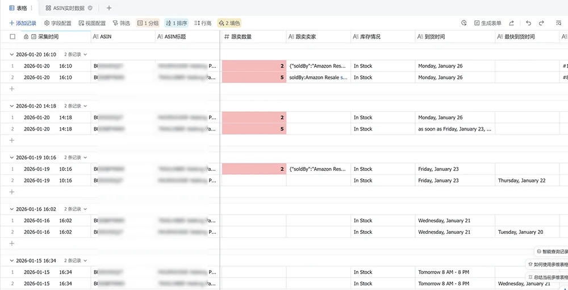Open the 筛选 filter option

(122, 23)
